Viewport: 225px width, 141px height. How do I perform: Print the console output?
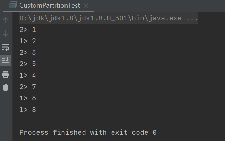click(x=6, y=74)
